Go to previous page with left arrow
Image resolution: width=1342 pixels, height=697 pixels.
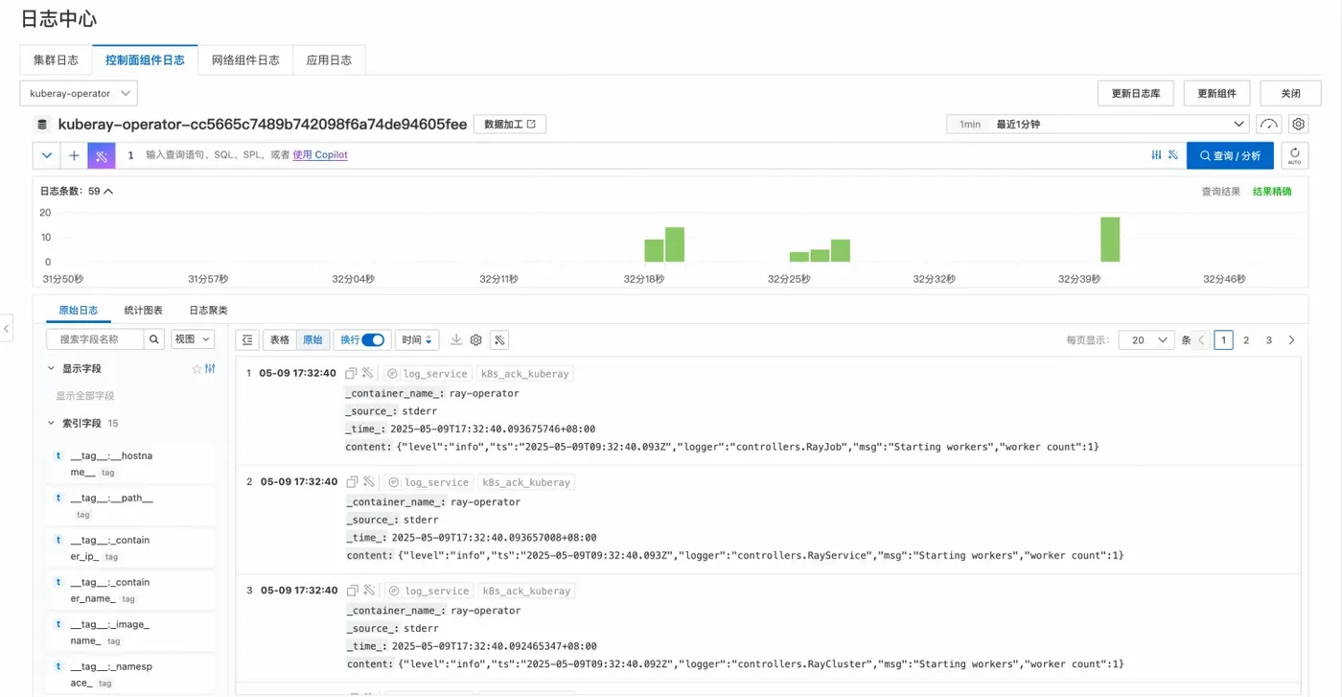tap(1201, 340)
